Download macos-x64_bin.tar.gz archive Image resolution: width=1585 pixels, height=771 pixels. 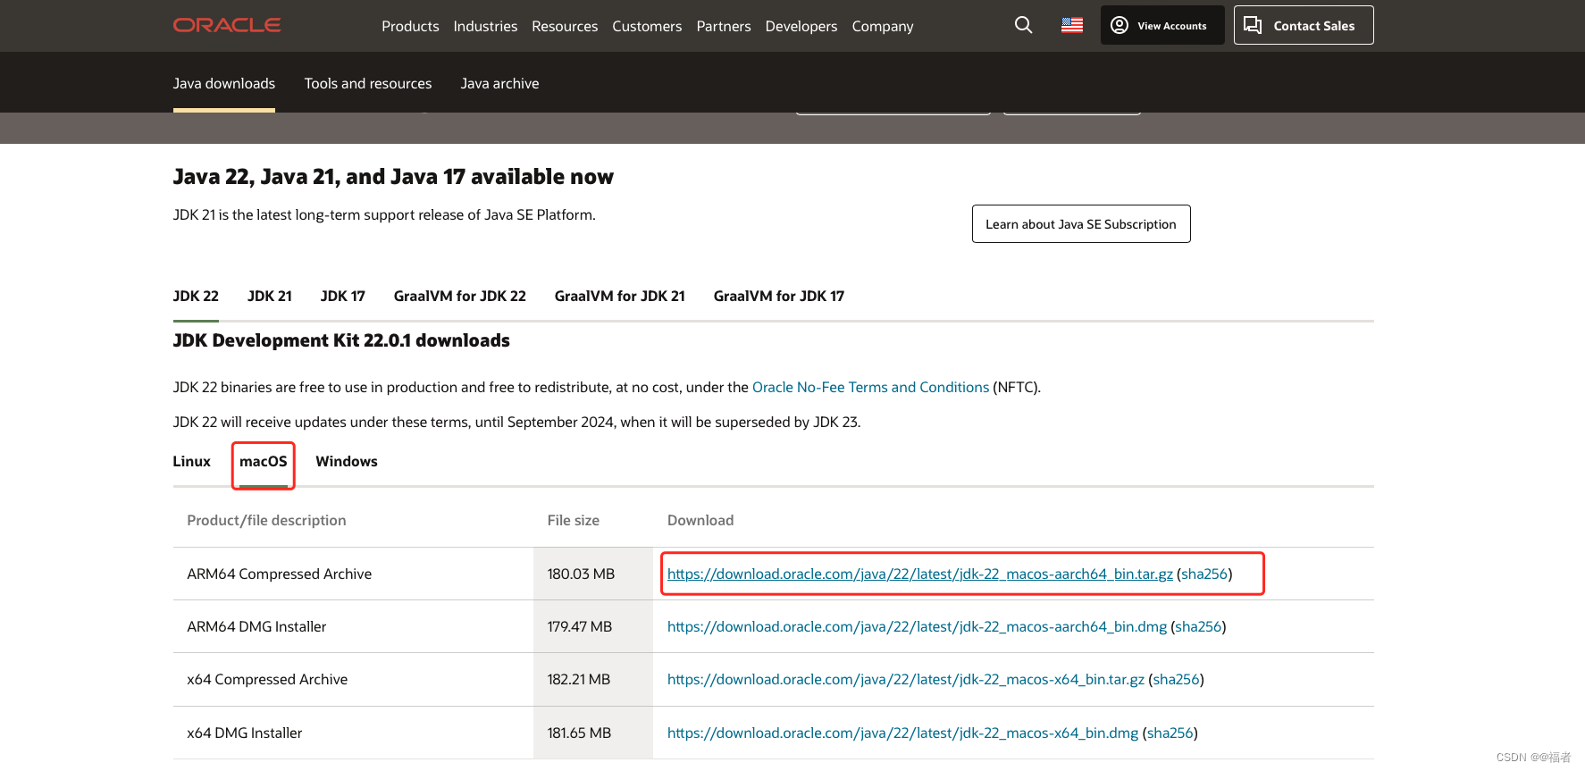tap(906, 679)
